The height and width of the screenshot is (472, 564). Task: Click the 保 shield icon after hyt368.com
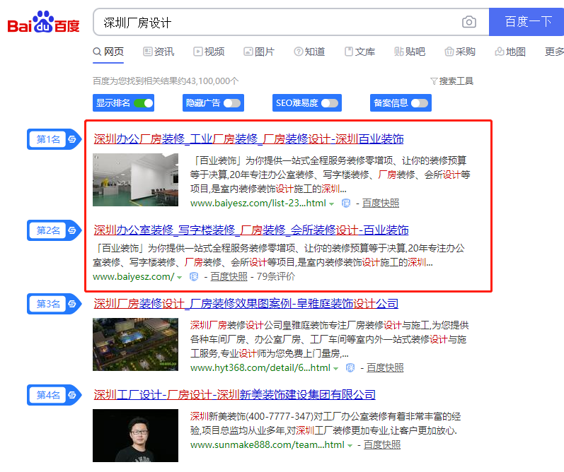(x=350, y=368)
